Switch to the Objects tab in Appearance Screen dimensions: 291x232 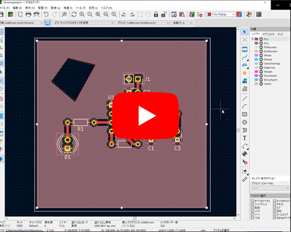268,34
